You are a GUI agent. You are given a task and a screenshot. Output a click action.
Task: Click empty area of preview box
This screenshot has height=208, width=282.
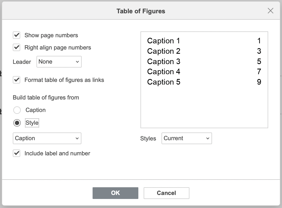204,109
